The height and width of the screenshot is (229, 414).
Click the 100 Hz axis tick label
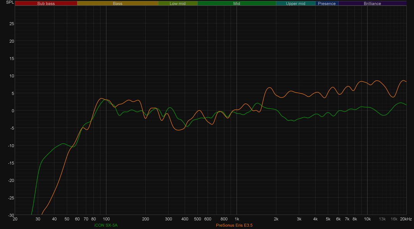106,219
